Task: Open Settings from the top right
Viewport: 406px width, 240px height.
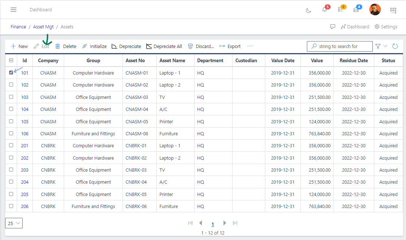Action: (x=386, y=27)
